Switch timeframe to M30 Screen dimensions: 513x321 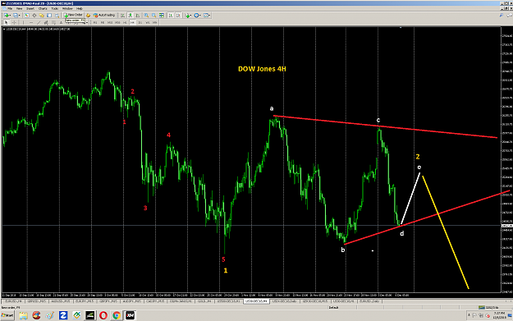pyautogui.click(x=117, y=22)
